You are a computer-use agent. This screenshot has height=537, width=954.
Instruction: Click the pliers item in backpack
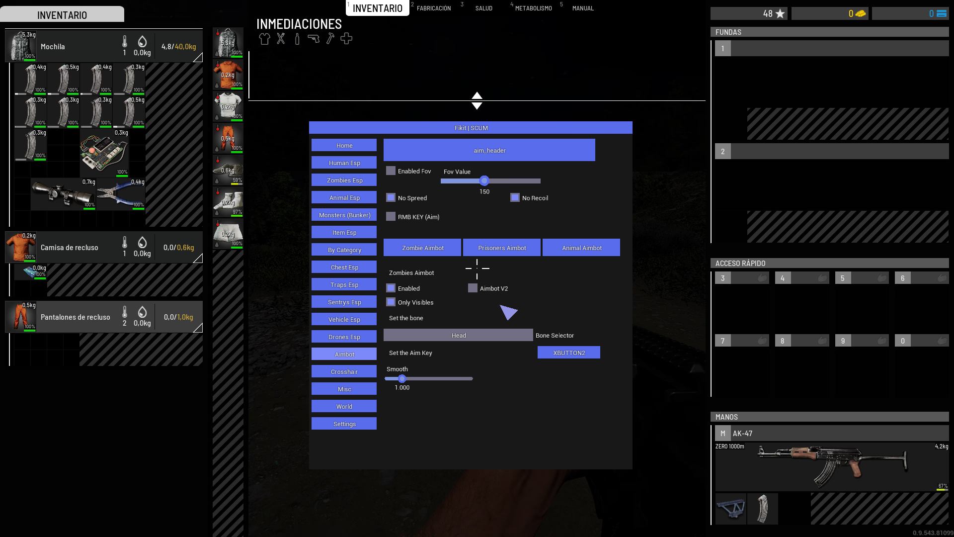tap(121, 194)
